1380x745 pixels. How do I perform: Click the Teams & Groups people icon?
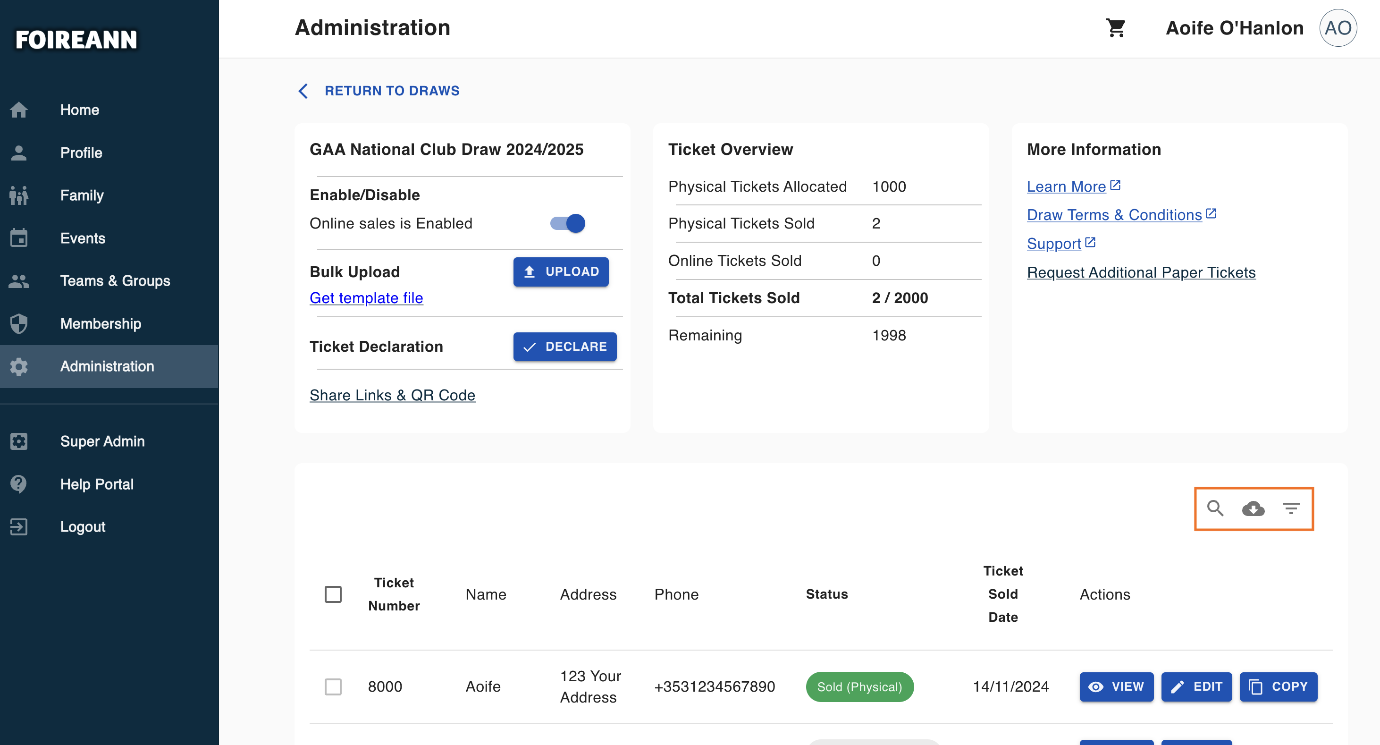(x=19, y=281)
